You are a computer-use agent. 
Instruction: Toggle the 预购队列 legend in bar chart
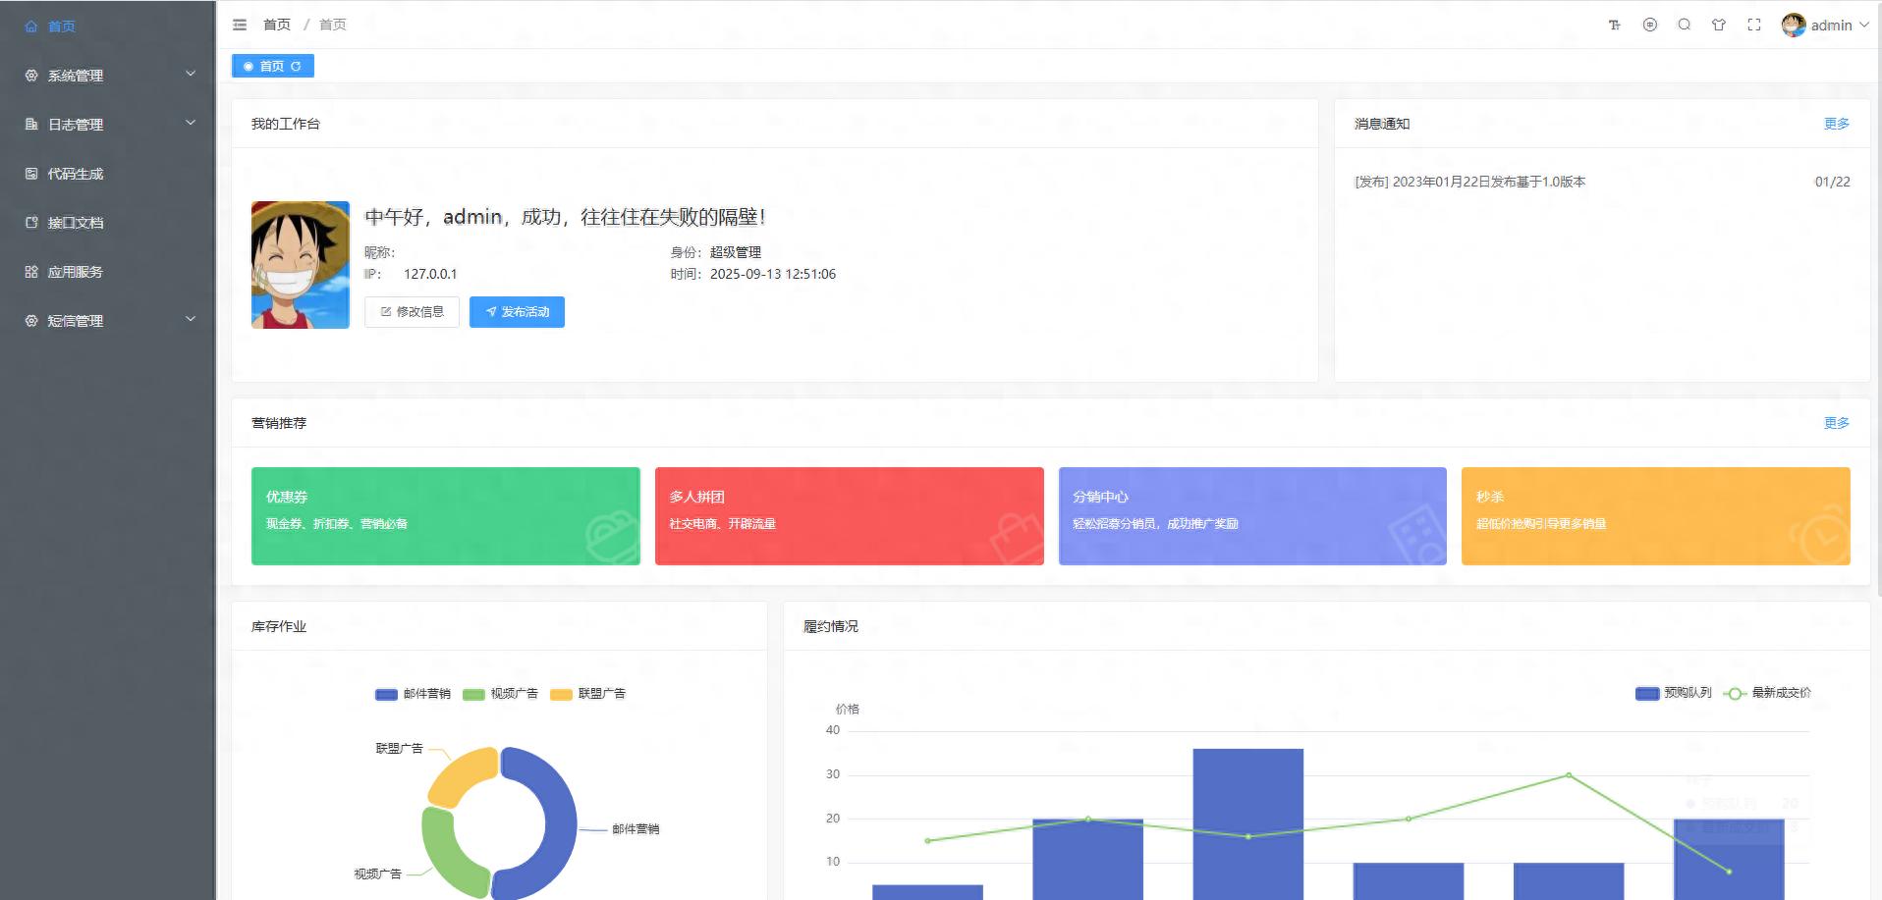pos(1674,693)
